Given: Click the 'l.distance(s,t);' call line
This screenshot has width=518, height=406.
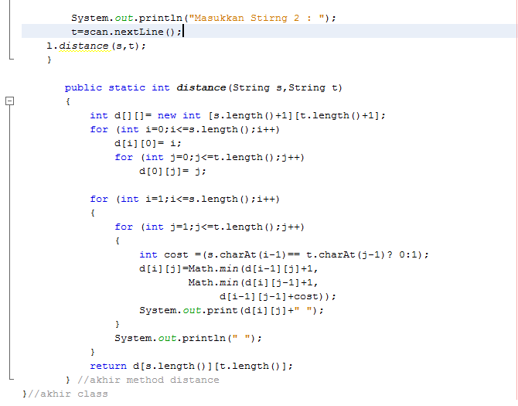Looking at the screenshot, I should pos(96,46).
